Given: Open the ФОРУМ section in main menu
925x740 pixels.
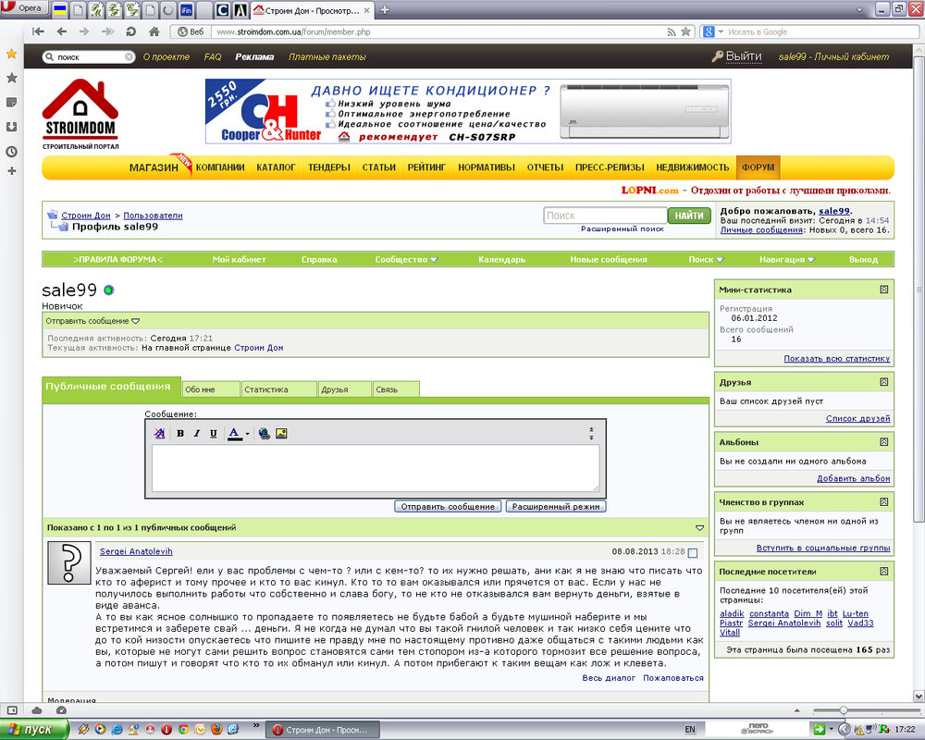Looking at the screenshot, I should coord(758,167).
